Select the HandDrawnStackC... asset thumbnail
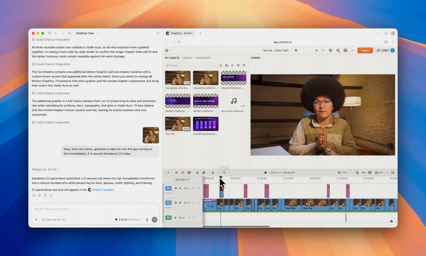426x256 pixels. pos(206,124)
